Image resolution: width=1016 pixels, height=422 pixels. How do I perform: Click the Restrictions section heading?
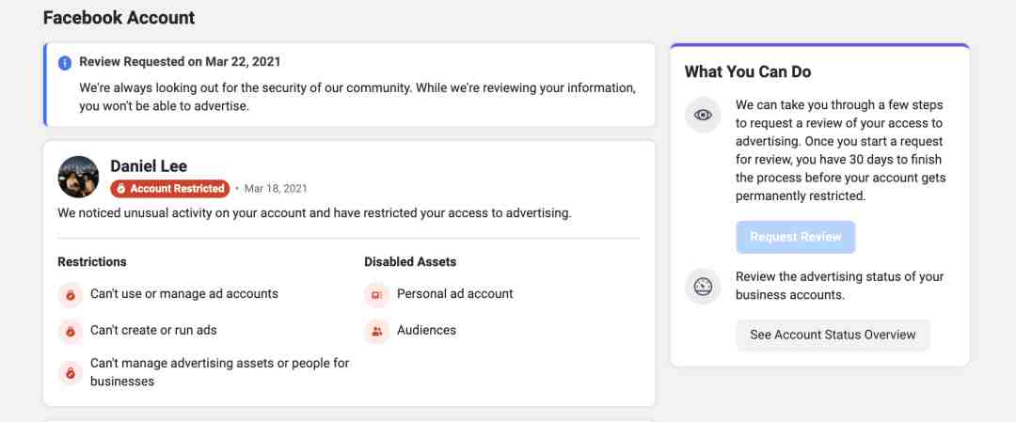(92, 262)
